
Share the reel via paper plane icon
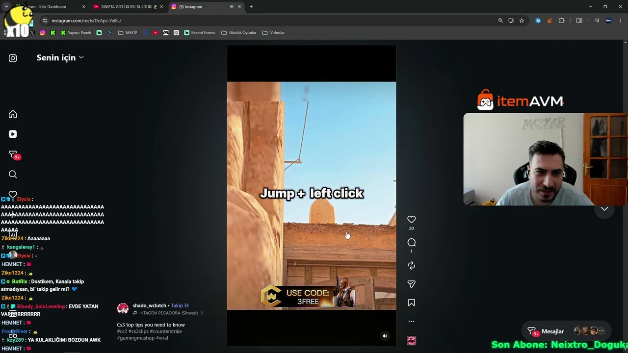pos(412,284)
